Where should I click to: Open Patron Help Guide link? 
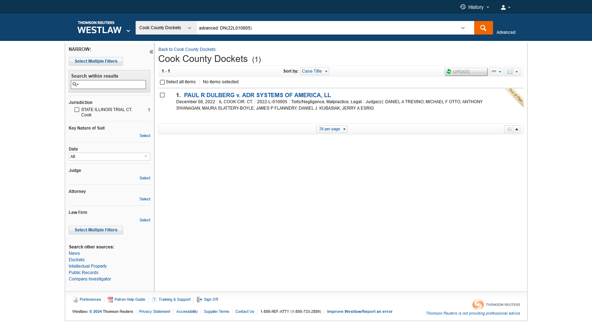(130, 300)
